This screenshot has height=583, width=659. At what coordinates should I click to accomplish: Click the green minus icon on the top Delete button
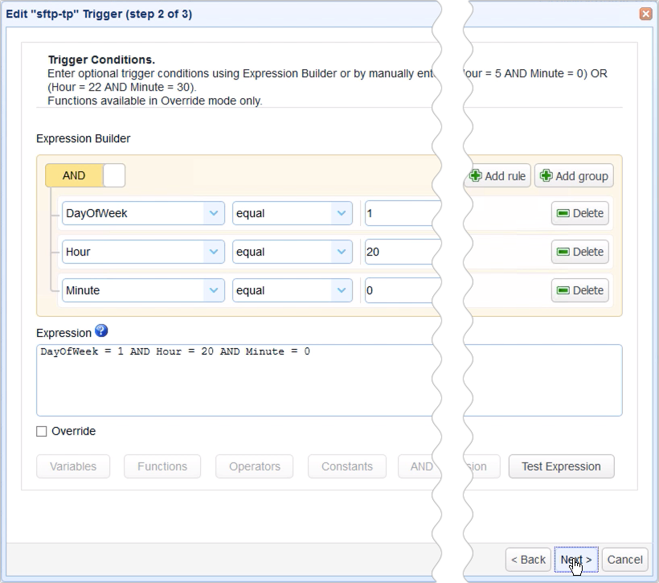(564, 213)
